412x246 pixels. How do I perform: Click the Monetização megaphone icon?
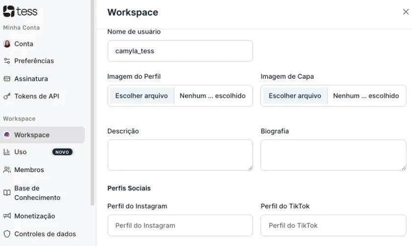click(x=7, y=216)
